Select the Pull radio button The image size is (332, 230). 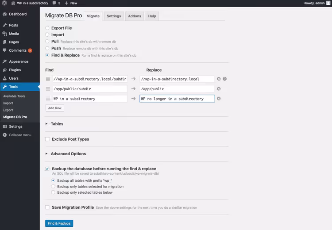47,42
